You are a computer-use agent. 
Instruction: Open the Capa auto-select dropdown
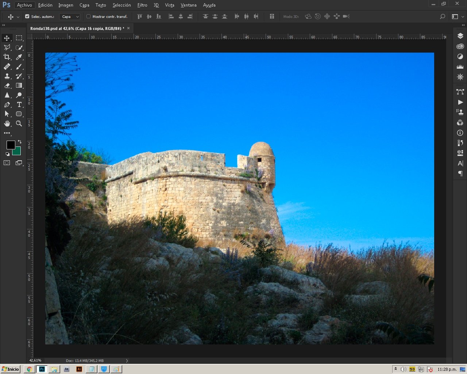(x=70, y=16)
